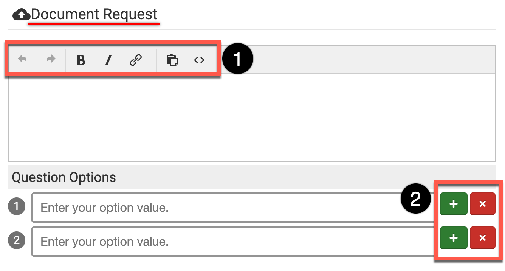Click the gray number 1 option badge
This screenshot has height=271, width=505.
point(17,206)
